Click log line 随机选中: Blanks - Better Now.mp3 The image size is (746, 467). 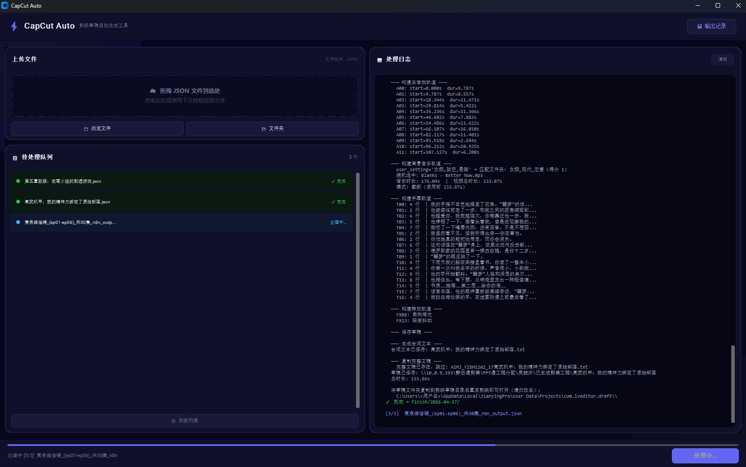pos(439,176)
